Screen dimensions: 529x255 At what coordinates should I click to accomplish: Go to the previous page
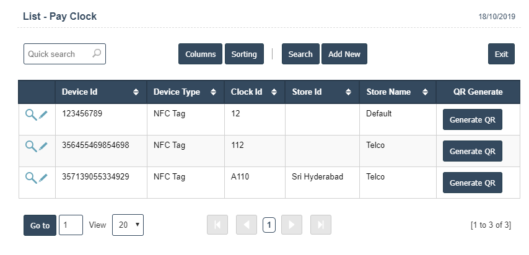[246, 225]
